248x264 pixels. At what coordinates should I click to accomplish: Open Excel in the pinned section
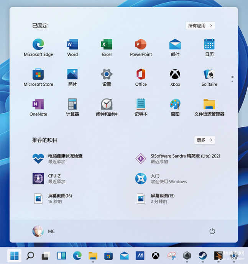(107, 47)
